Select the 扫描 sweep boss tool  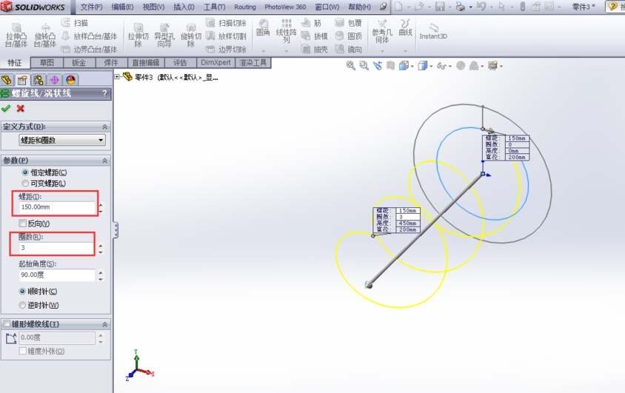pyautogui.click(x=75, y=23)
